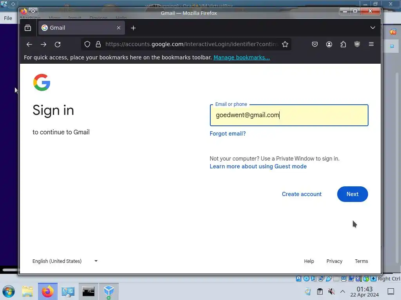This screenshot has height=300, width=401.
Task: Open a new tab with plus button
Action: pyautogui.click(x=133, y=28)
